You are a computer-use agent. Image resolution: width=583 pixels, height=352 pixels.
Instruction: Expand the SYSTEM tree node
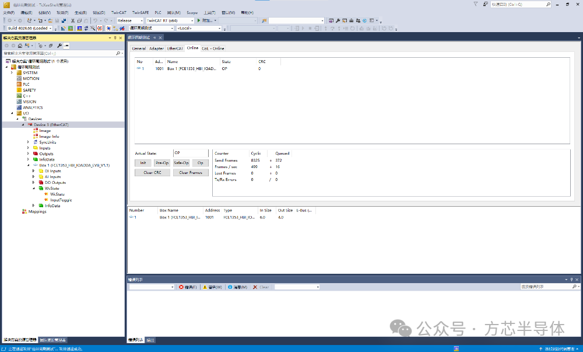point(12,73)
